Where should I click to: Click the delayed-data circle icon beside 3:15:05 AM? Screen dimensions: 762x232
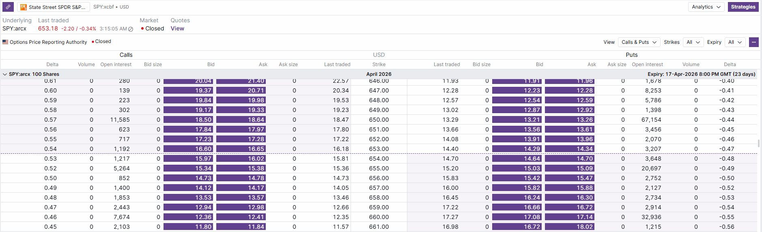coord(131,29)
